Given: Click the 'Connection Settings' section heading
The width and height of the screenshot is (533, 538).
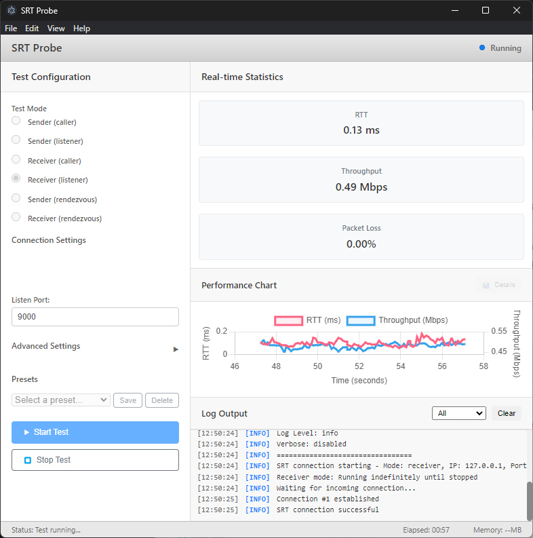Looking at the screenshot, I should pos(49,240).
